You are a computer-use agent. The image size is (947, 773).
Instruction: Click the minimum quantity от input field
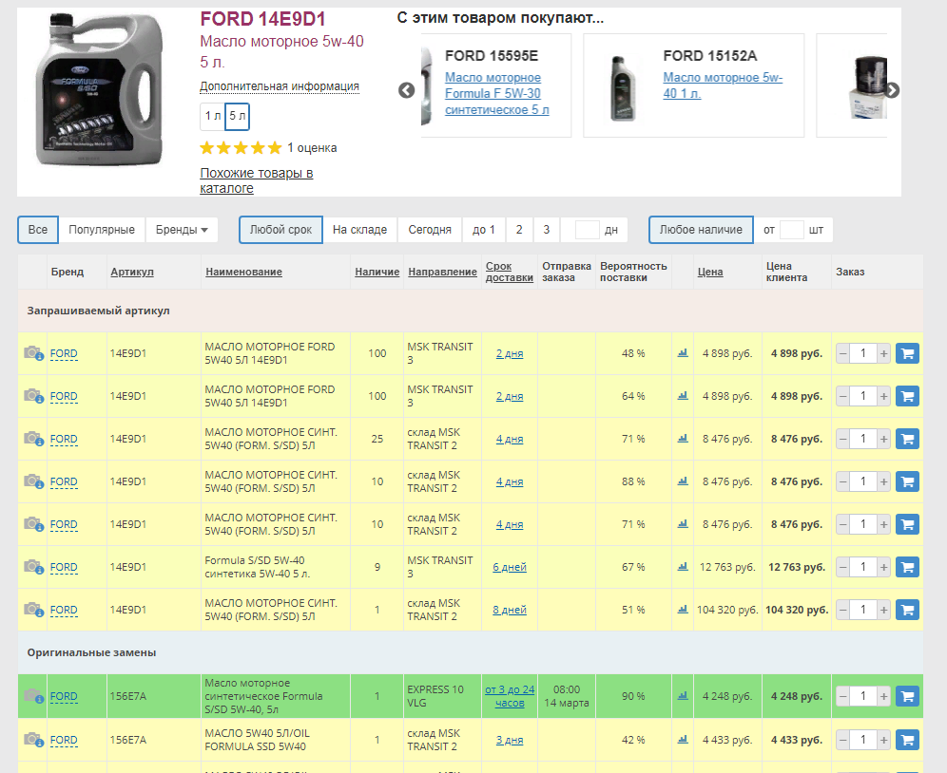(x=792, y=230)
